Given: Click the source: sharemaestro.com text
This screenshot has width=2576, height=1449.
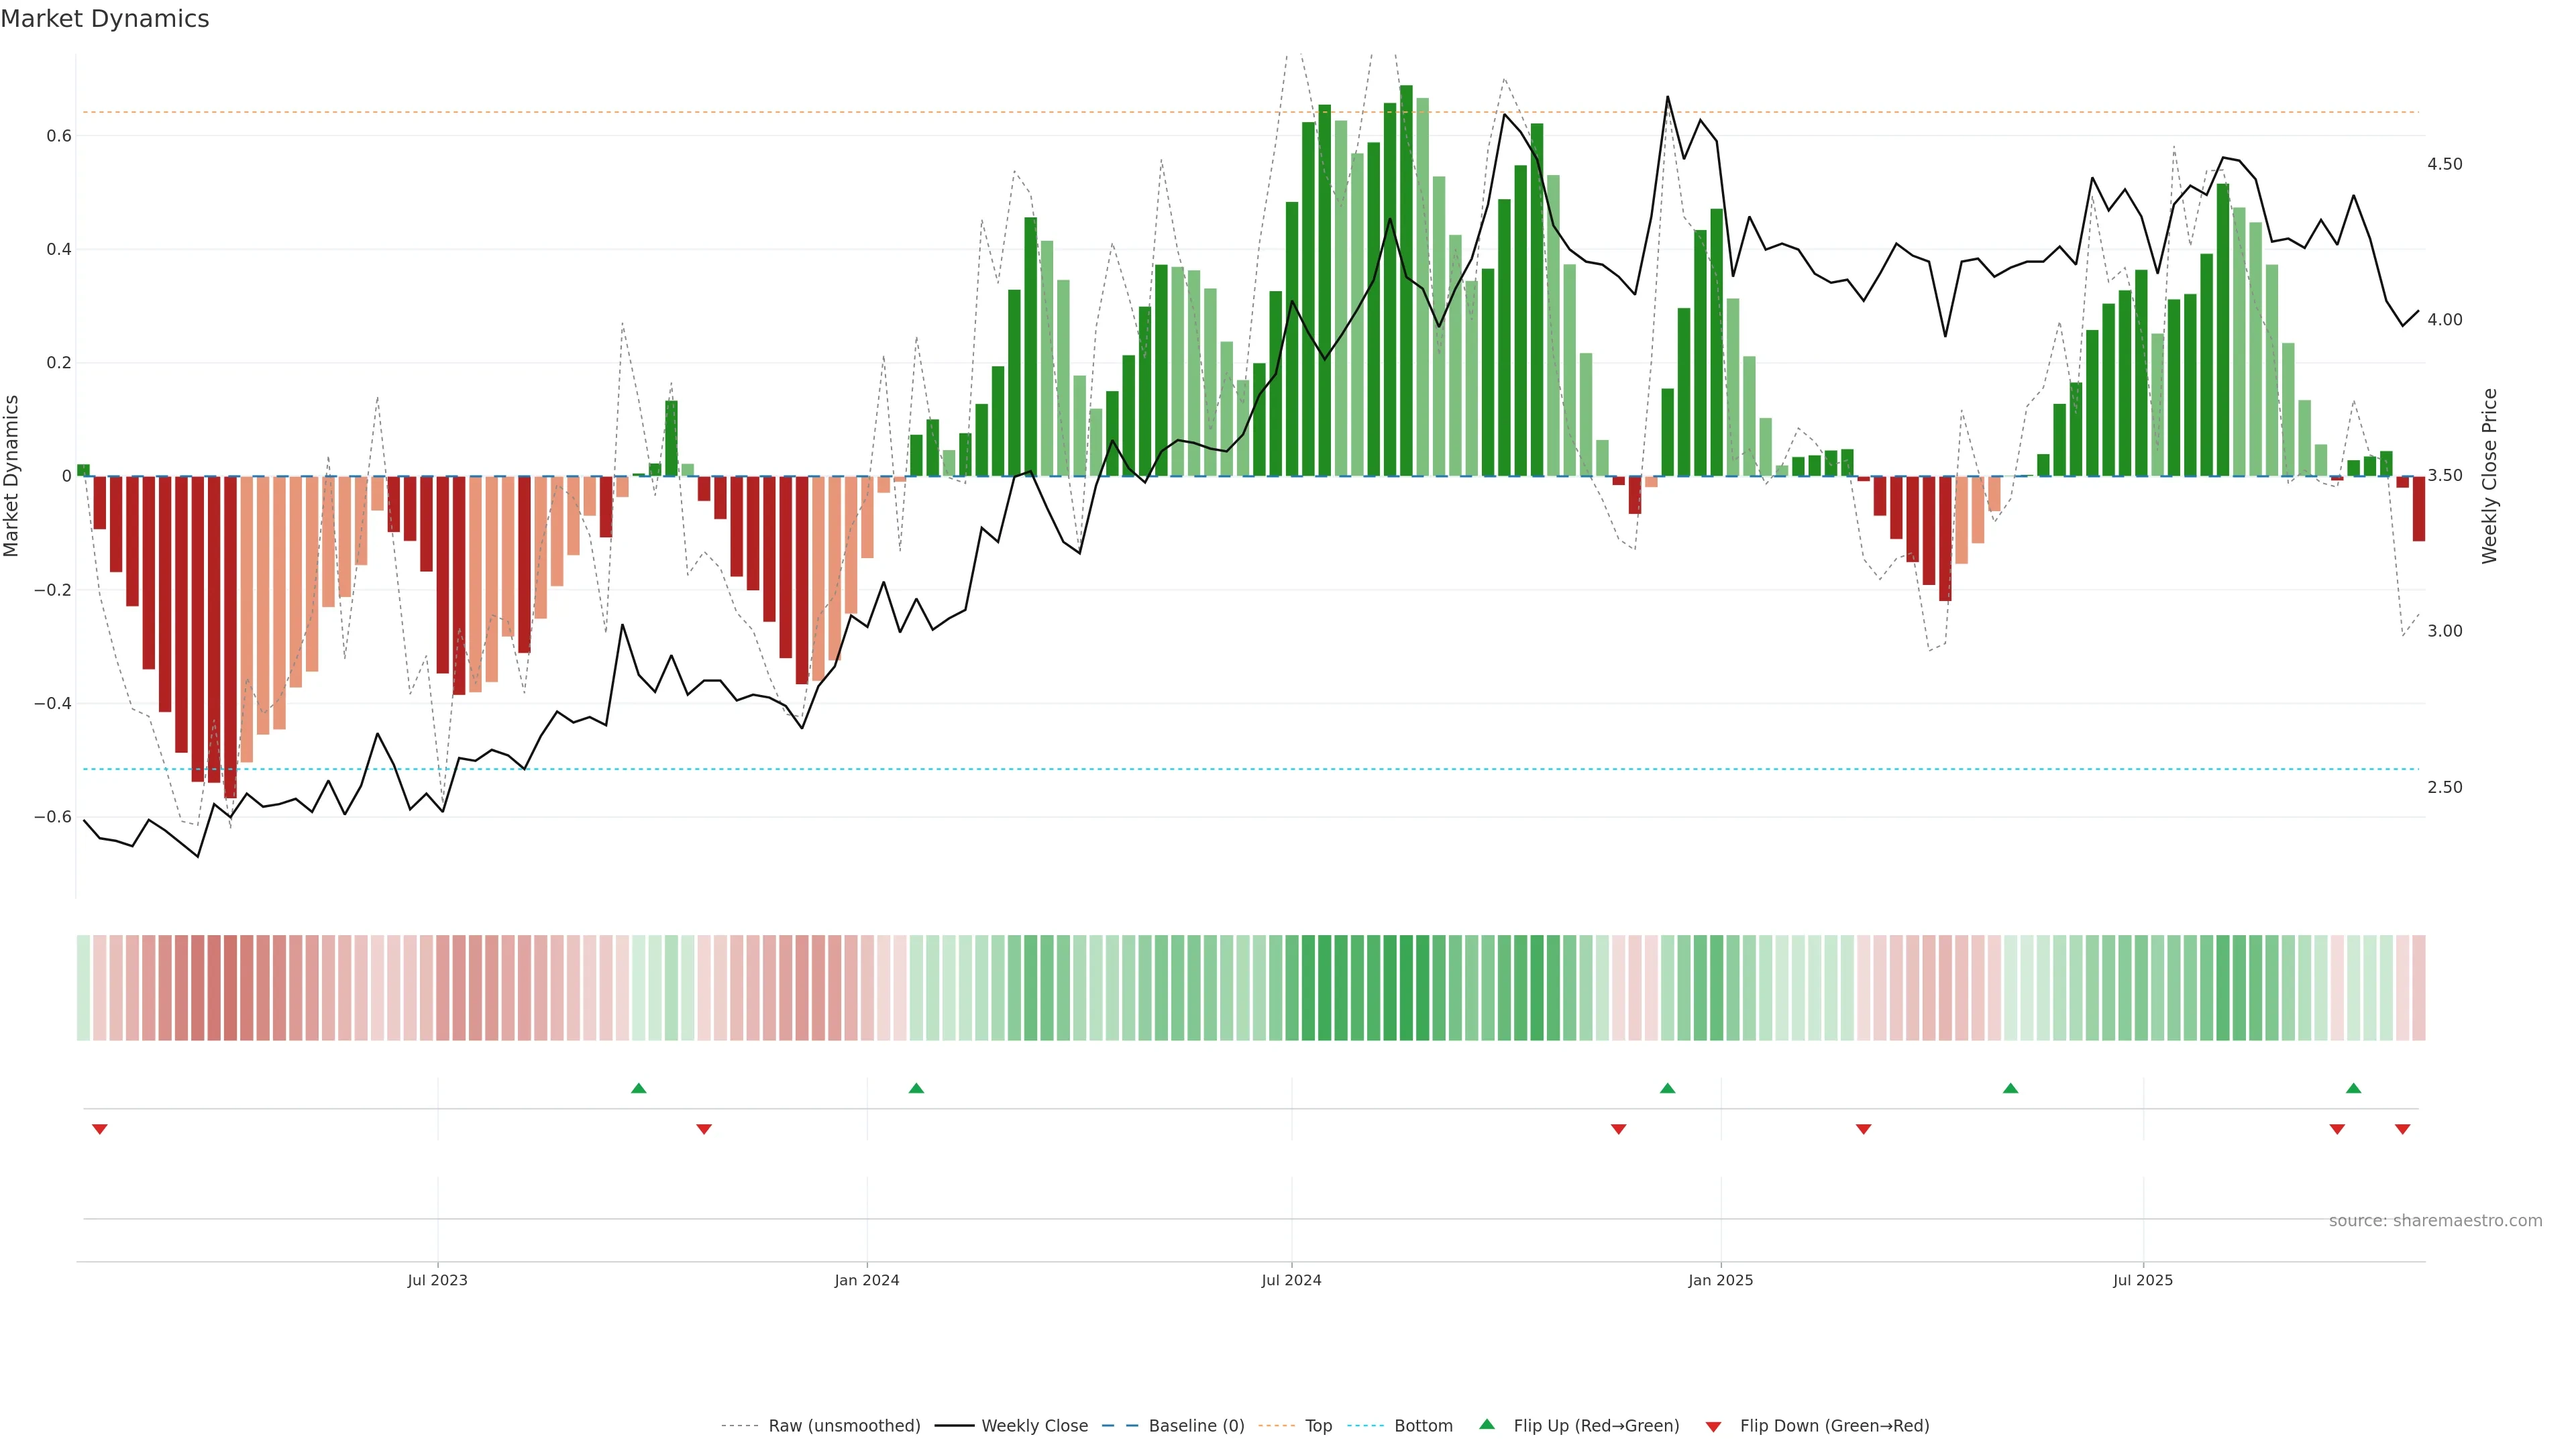Looking at the screenshot, I should [x=2435, y=1221].
